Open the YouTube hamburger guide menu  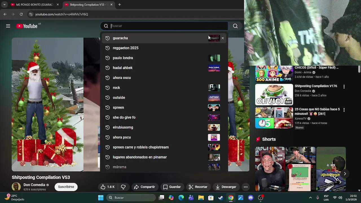[x=8, y=26]
